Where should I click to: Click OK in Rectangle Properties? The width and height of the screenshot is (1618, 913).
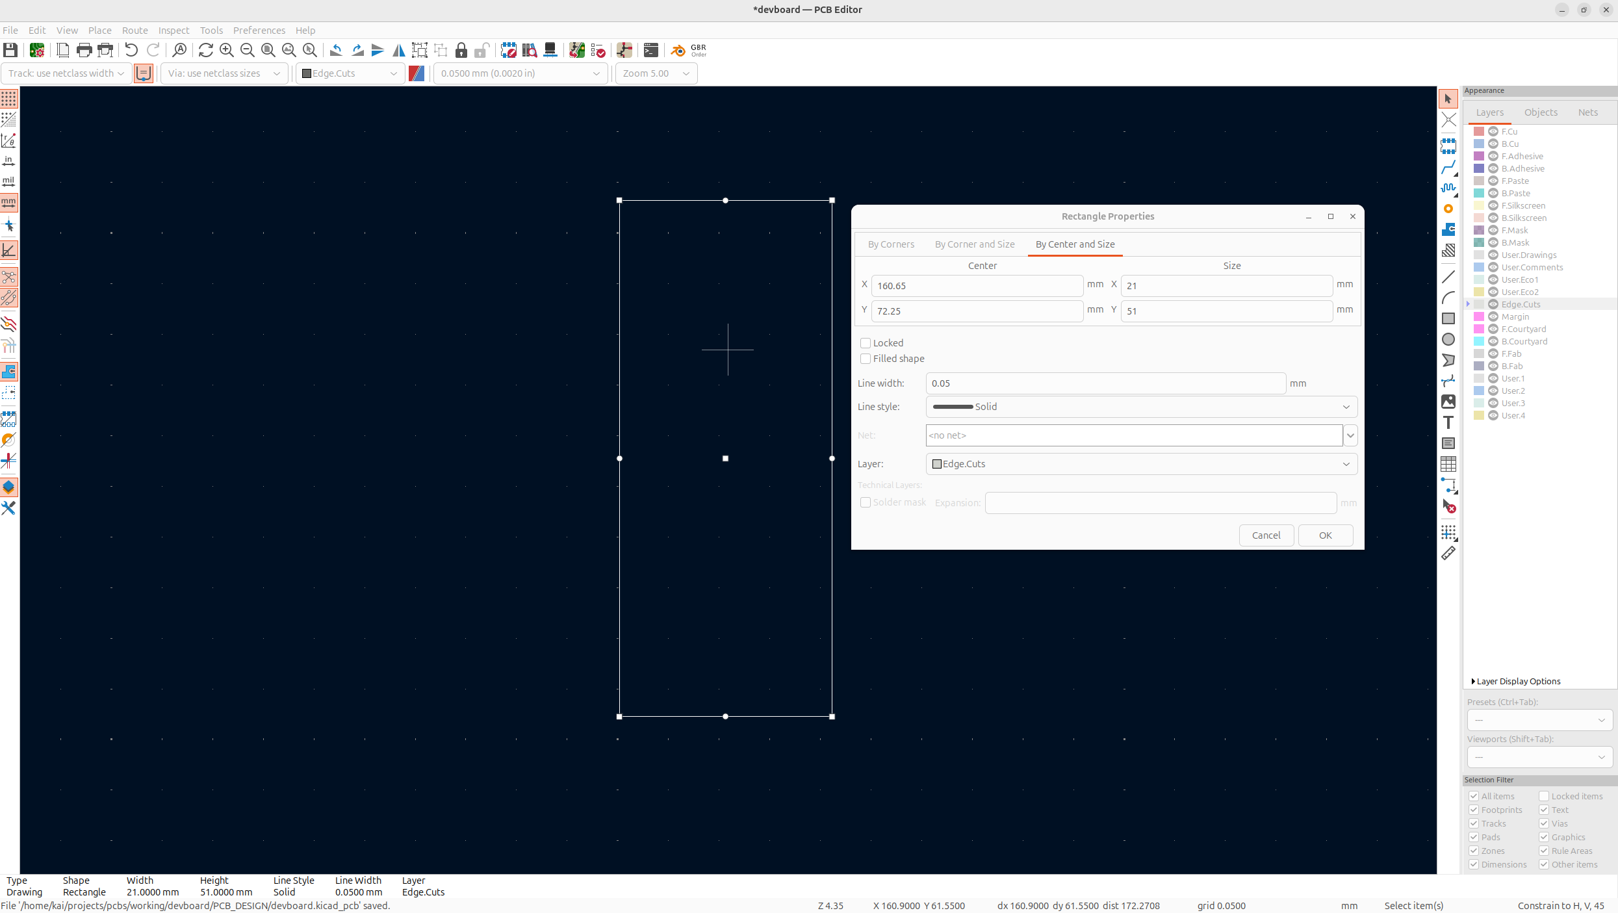coord(1325,535)
